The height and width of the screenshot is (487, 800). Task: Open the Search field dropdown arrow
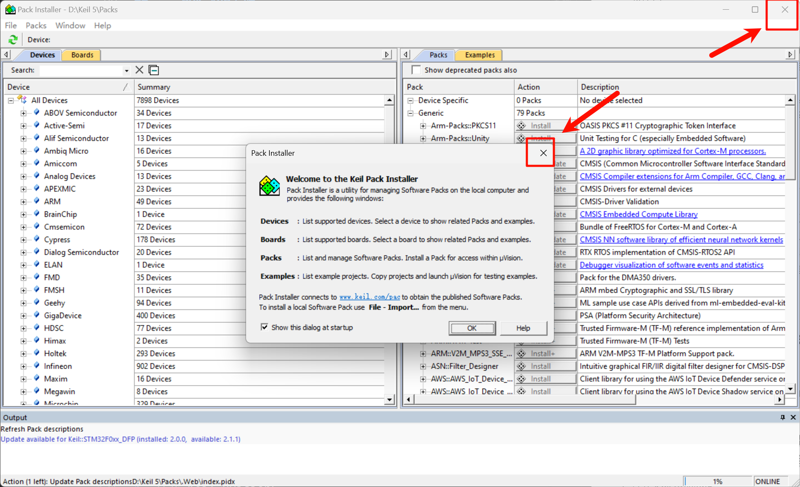(126, 70)
